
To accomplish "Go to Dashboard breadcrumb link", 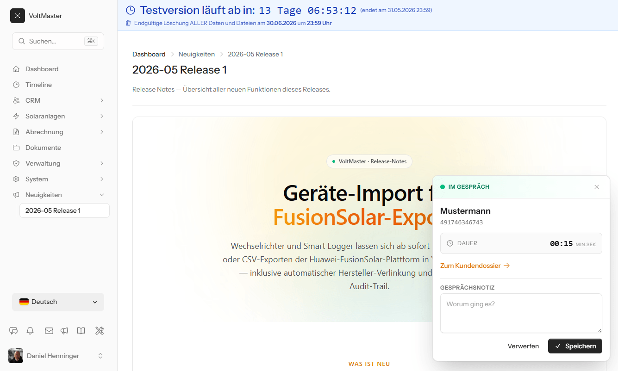I will pyautogui.click(x=149, y=54).
